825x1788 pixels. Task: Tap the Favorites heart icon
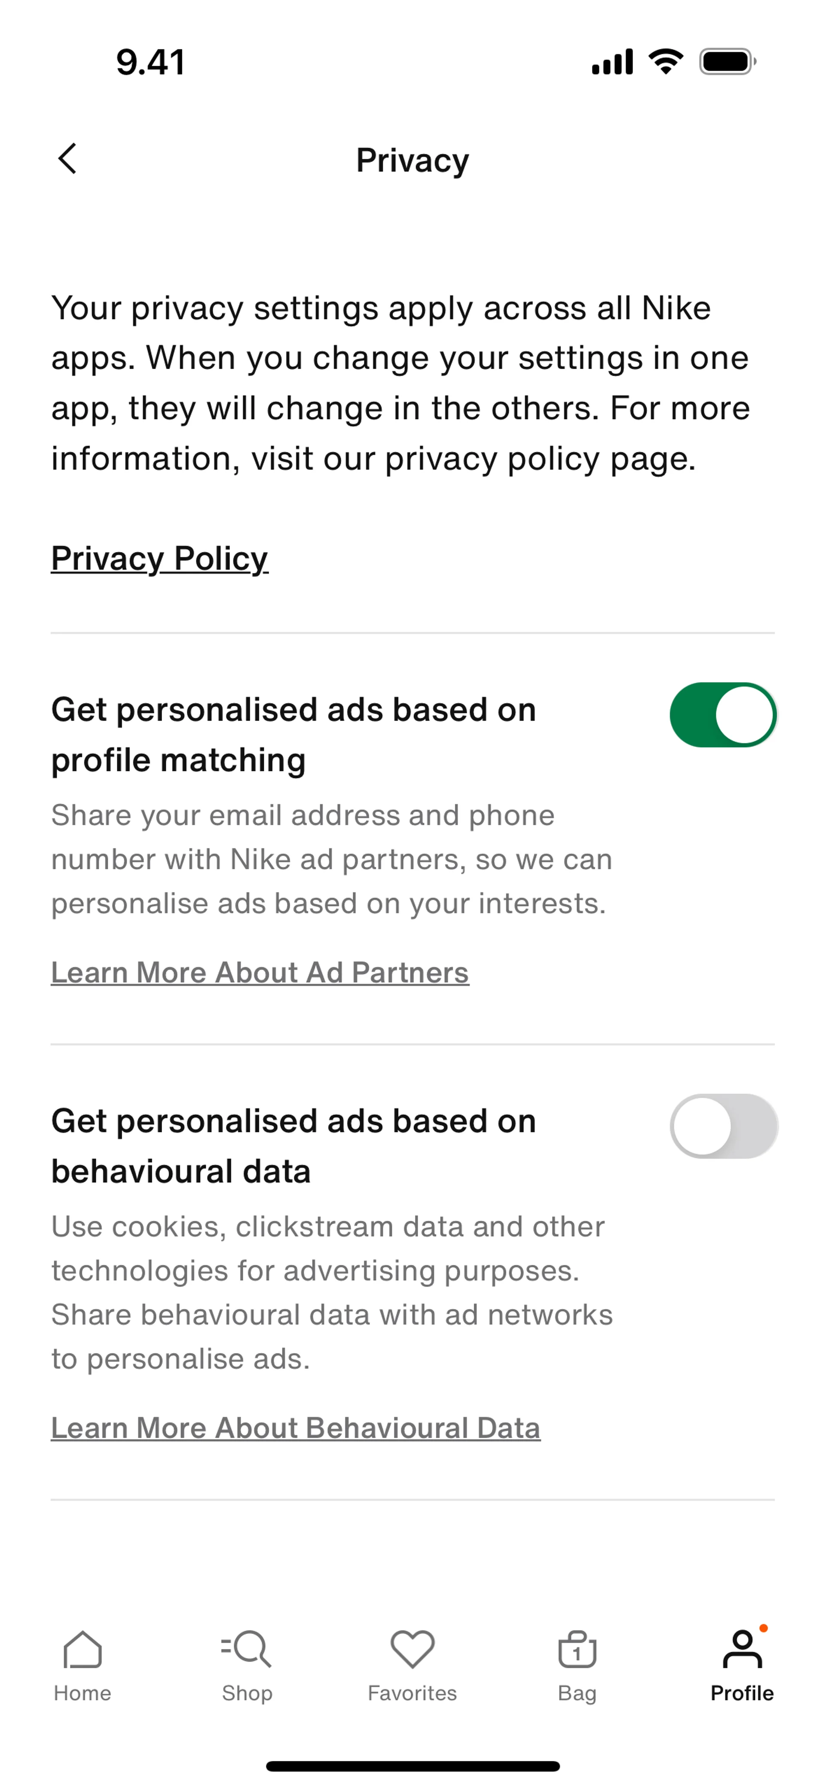pos(412,1648)
